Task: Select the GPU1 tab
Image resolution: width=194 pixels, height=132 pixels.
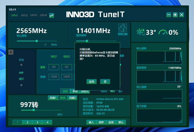Action: tap(15, 15)
